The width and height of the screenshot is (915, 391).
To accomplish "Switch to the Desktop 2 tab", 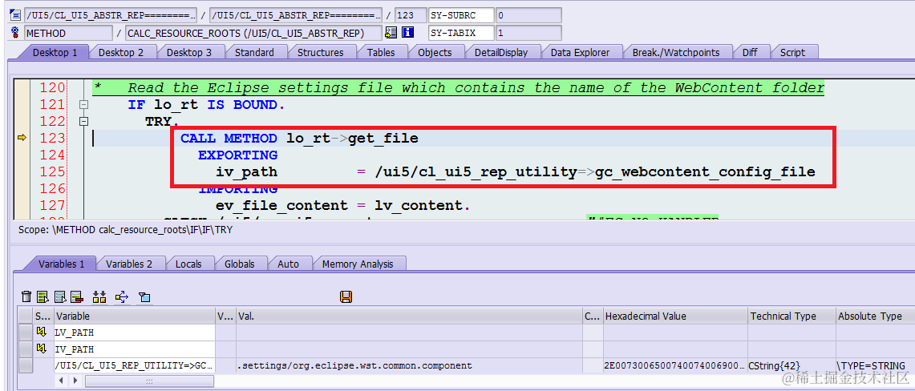I will click(x=121, y=52).
